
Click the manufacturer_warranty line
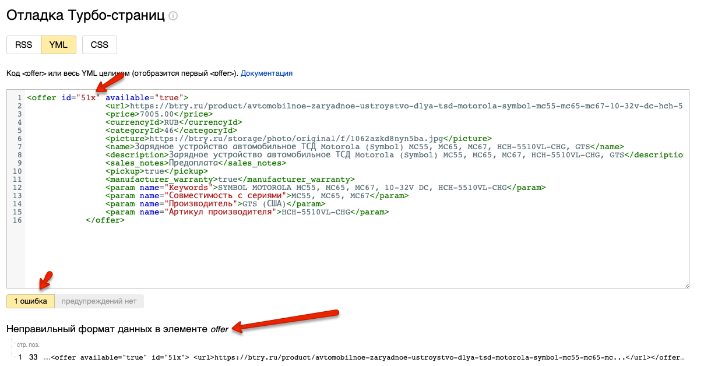pyautogui.click(x=230, y=180)
